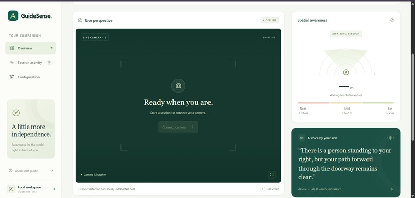Open the Configuration page
The height and width of the screenshot is (198, 415).
31,77
